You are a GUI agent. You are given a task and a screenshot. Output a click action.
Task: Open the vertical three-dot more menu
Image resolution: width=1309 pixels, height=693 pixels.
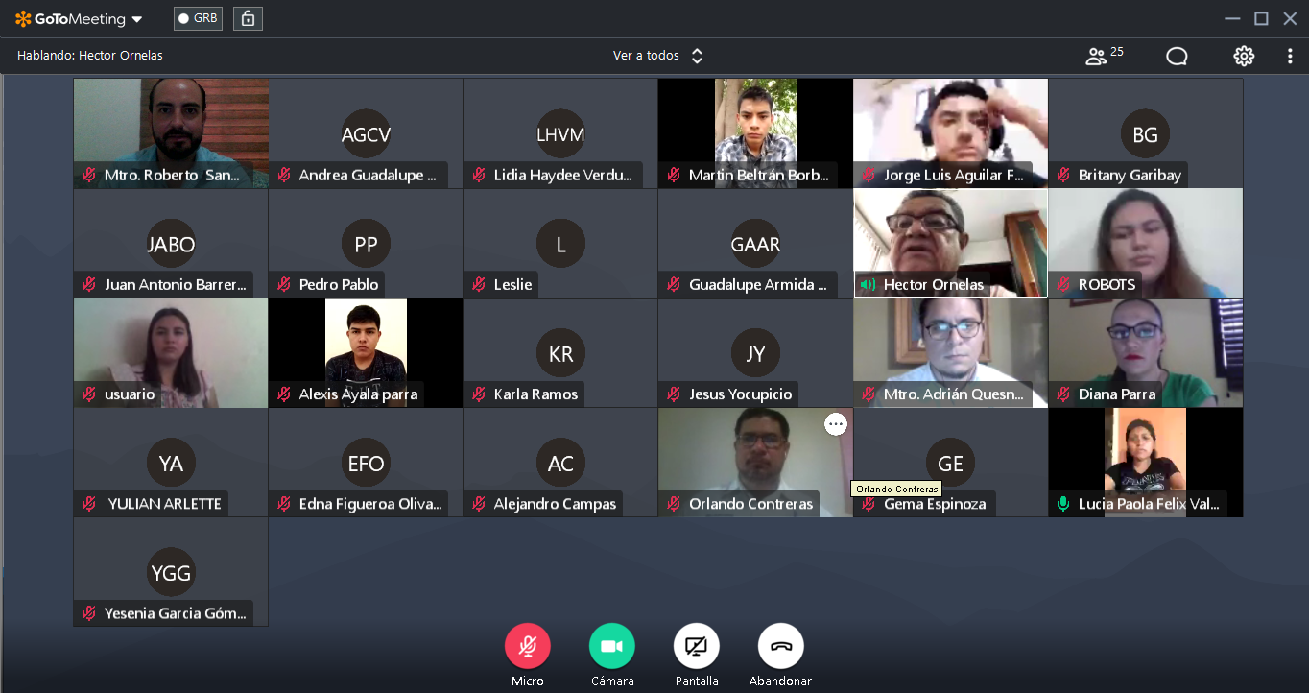click(x=1290, y=56)
